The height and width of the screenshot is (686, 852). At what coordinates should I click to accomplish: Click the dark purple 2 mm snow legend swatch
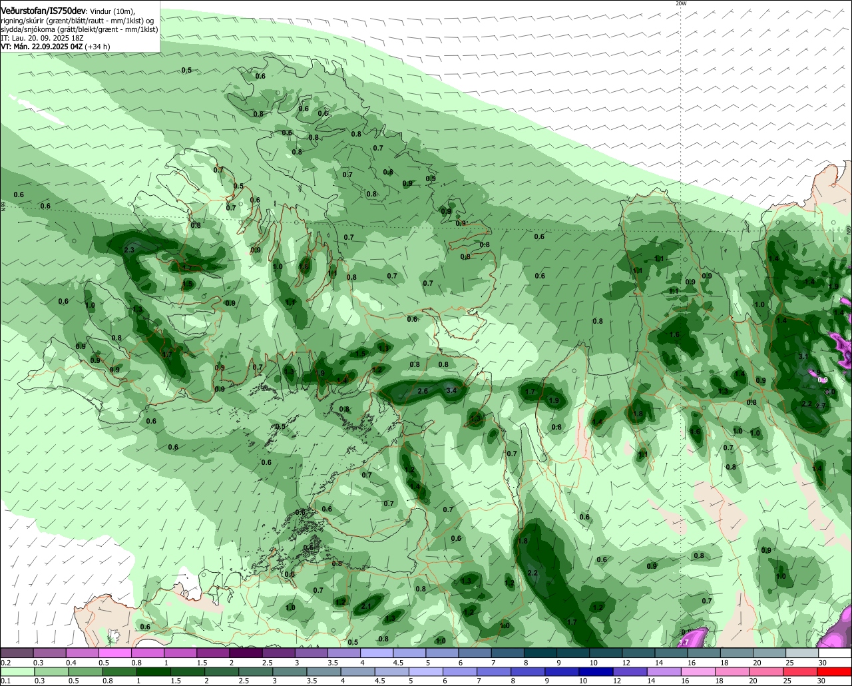pyautogui.click(x=246, y=653)
